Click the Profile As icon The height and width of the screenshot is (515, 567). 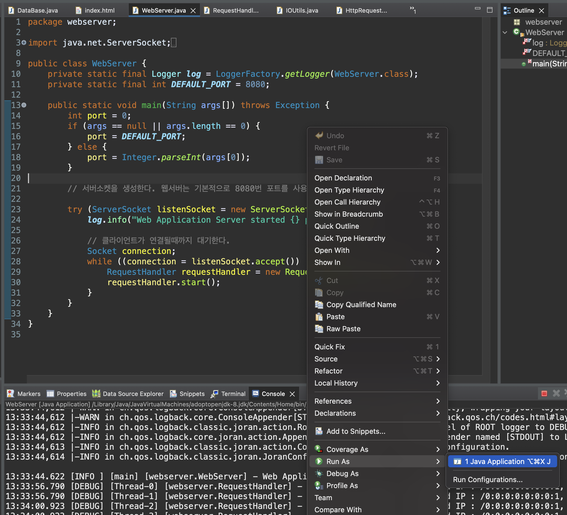[x=319, y=486]
